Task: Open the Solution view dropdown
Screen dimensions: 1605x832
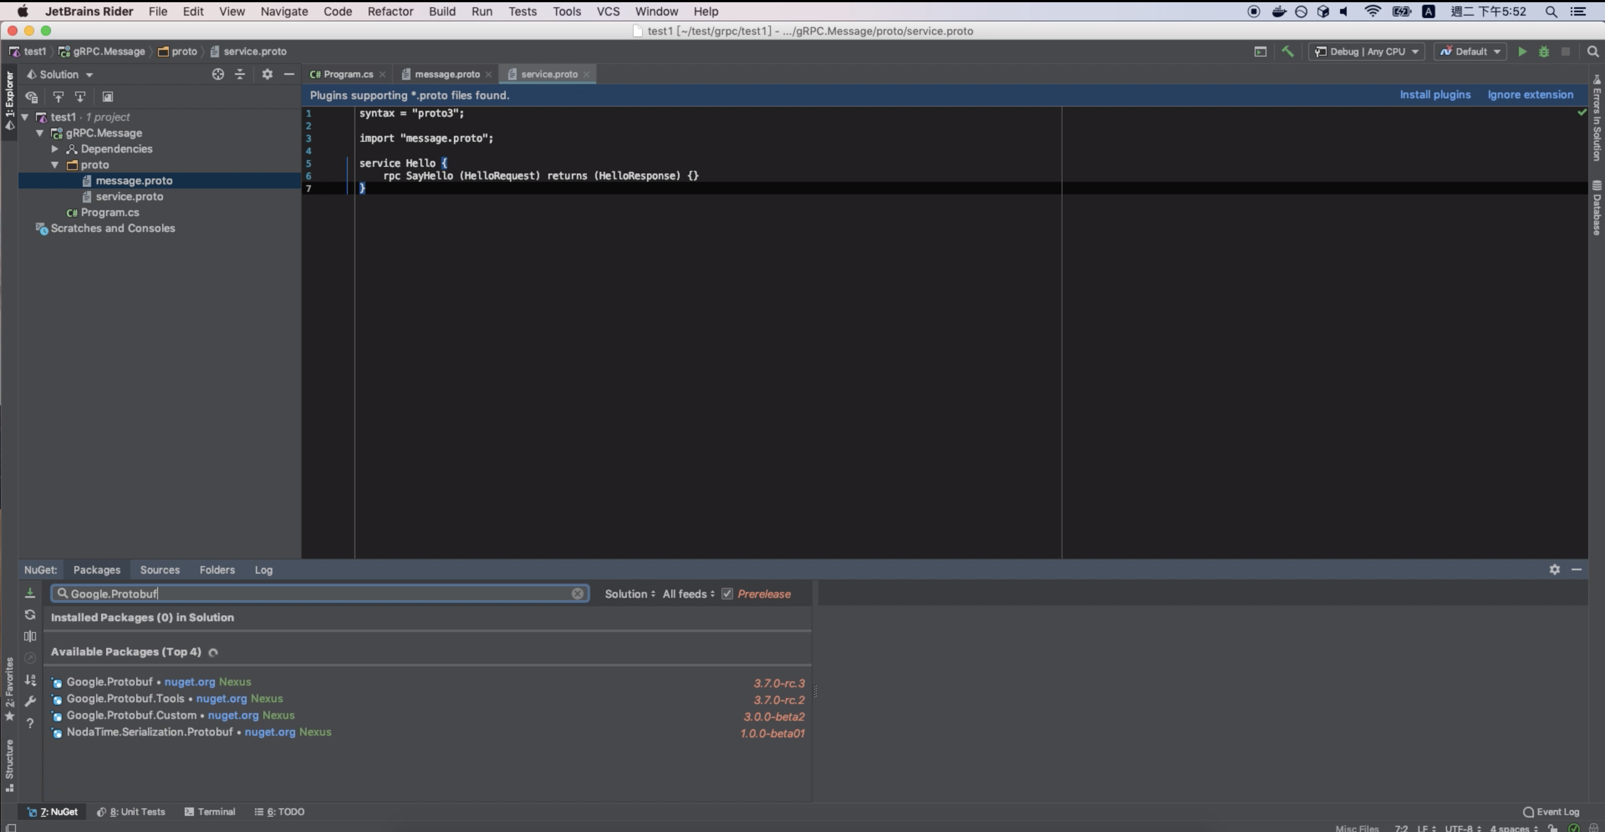Action: (60, 74)
